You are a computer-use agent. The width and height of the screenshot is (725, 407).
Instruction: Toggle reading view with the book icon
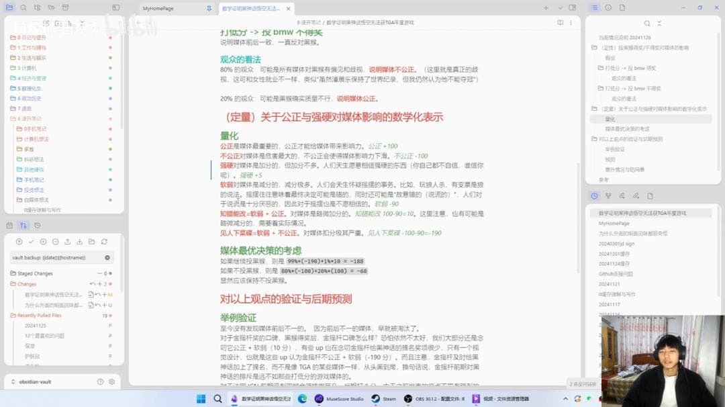tap(561, 22)
